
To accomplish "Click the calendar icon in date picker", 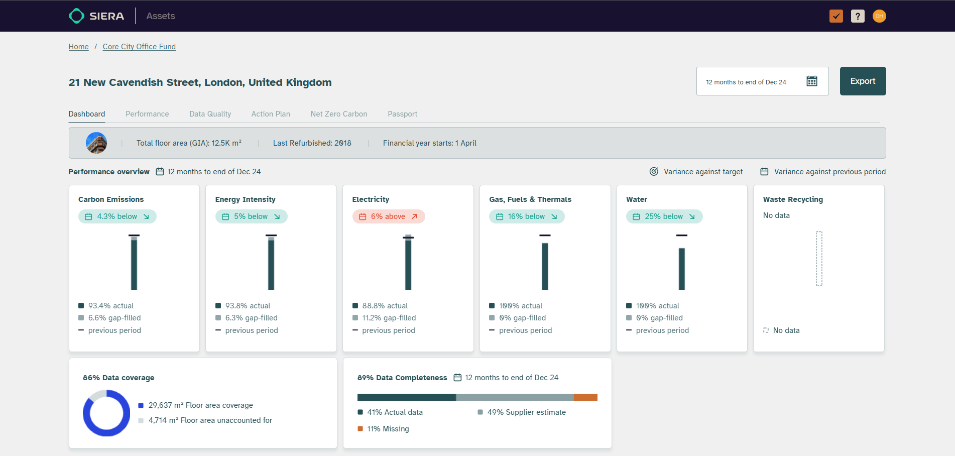I will pos(812,81).
